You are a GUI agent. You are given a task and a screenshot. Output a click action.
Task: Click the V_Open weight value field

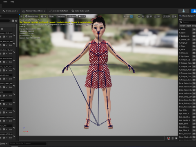click(194, 33)
